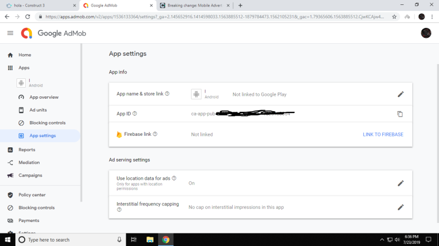Reload the AdMob page

pyautogui.click(x=27, y=17)
